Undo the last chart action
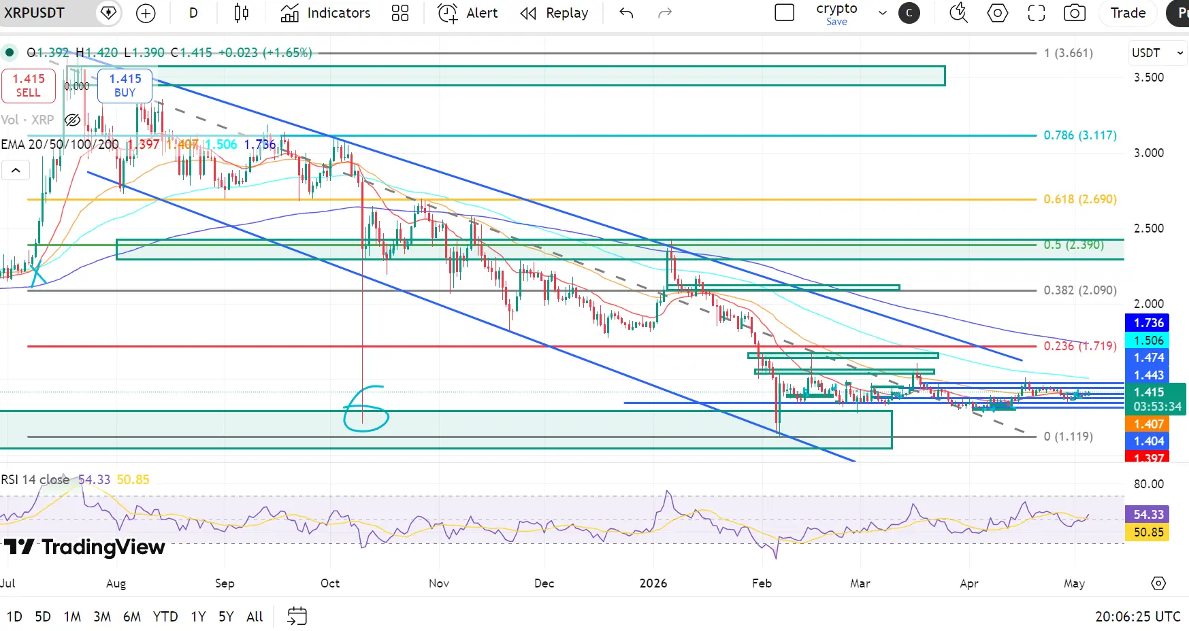Image resolution: width=1189 pixels, height=631 pixels. [x=626, y=13]
